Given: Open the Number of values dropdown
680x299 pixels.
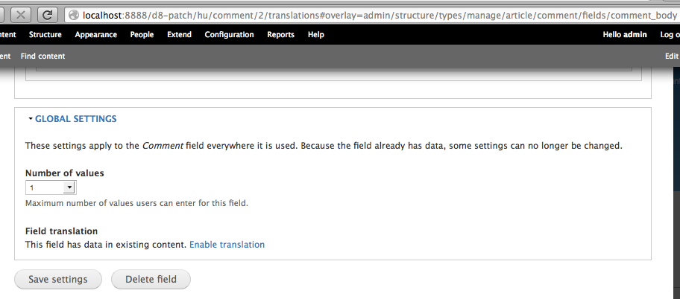Looking at the screenshot, I should click(x=51, y=187).
